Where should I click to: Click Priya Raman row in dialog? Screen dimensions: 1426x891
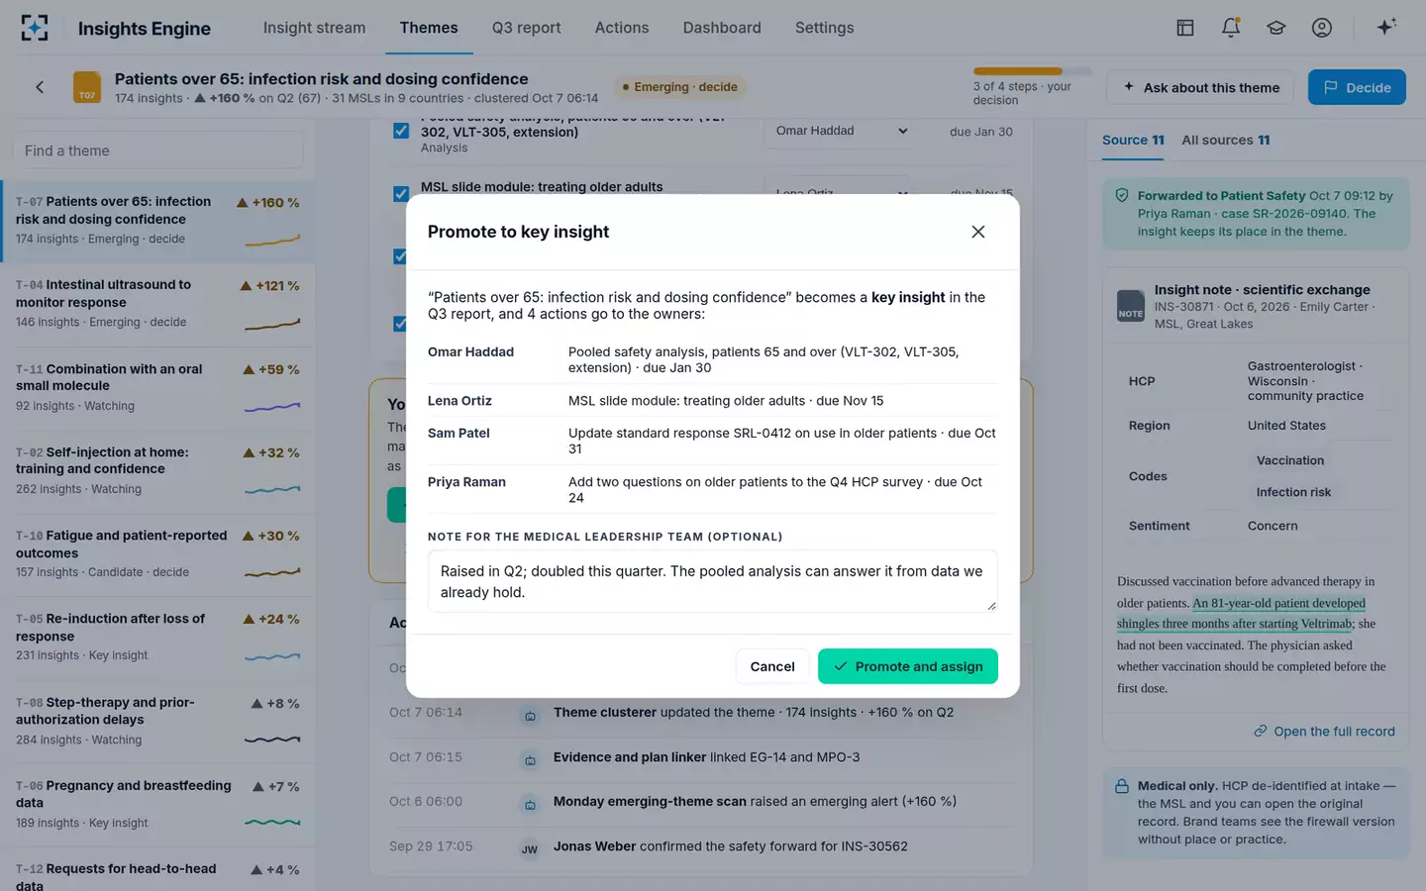pos(713,489)
